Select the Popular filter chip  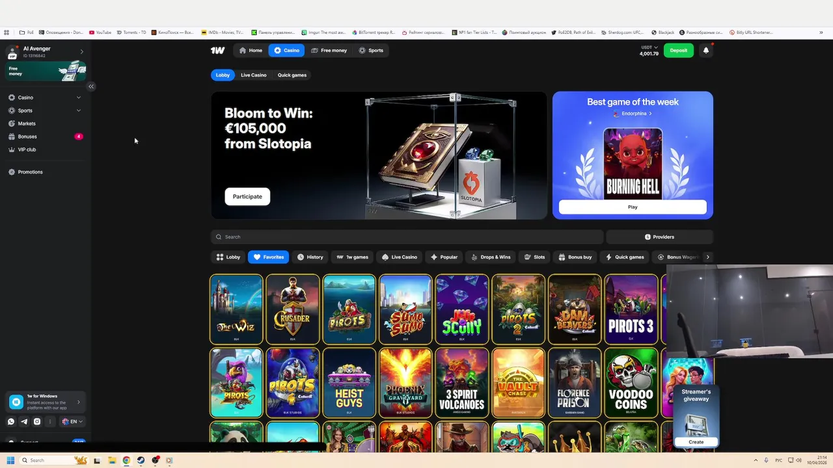pos(444,257)
